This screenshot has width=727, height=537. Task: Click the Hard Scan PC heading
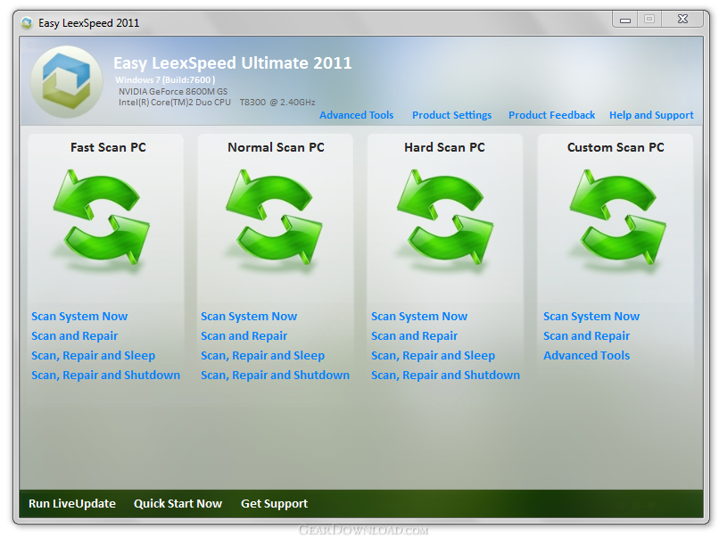(x=444, y=147)
